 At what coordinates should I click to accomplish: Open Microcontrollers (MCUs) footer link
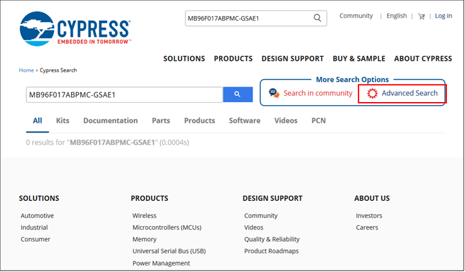pyautogui.click(x=167, y=227)
